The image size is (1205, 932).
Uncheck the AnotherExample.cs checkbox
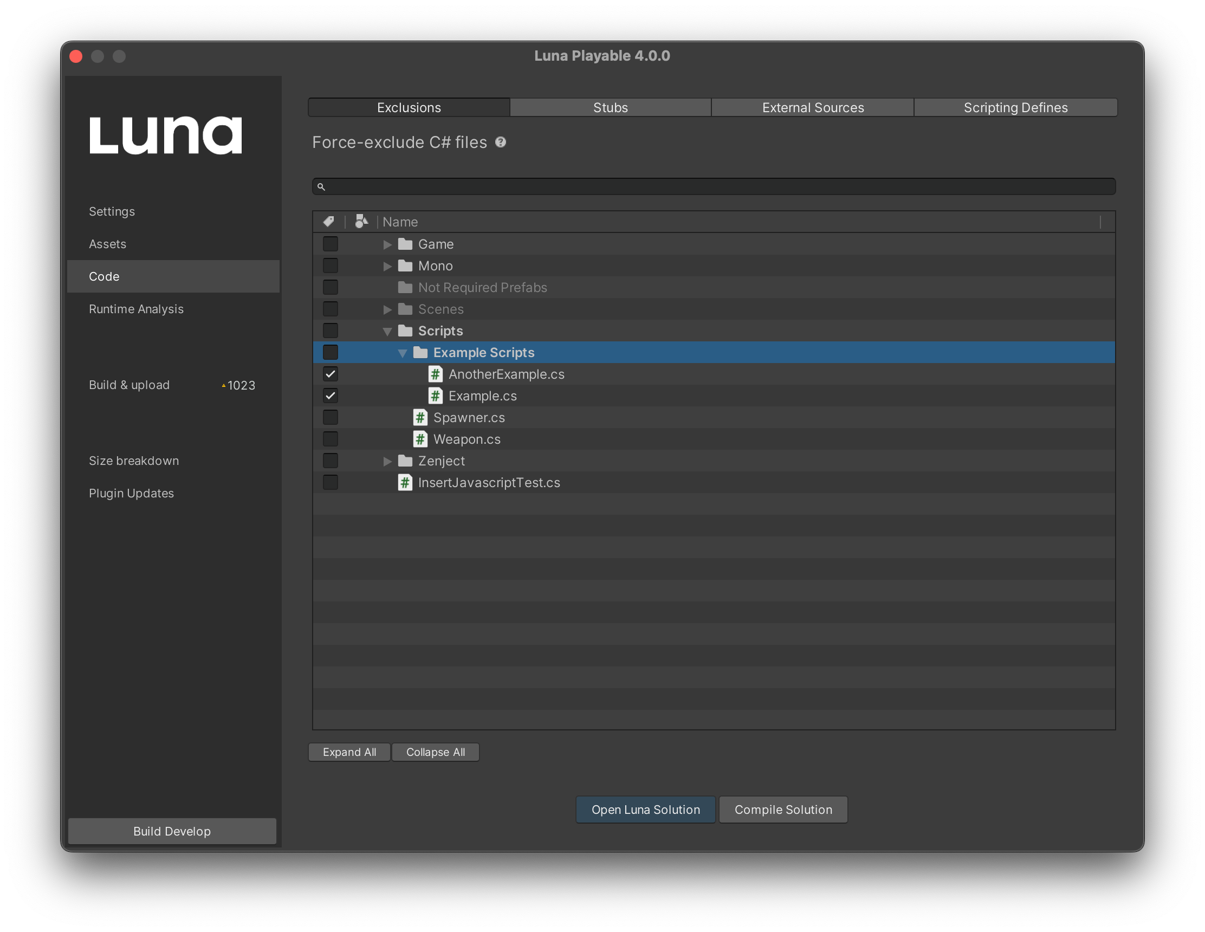[x=330, y=374]
